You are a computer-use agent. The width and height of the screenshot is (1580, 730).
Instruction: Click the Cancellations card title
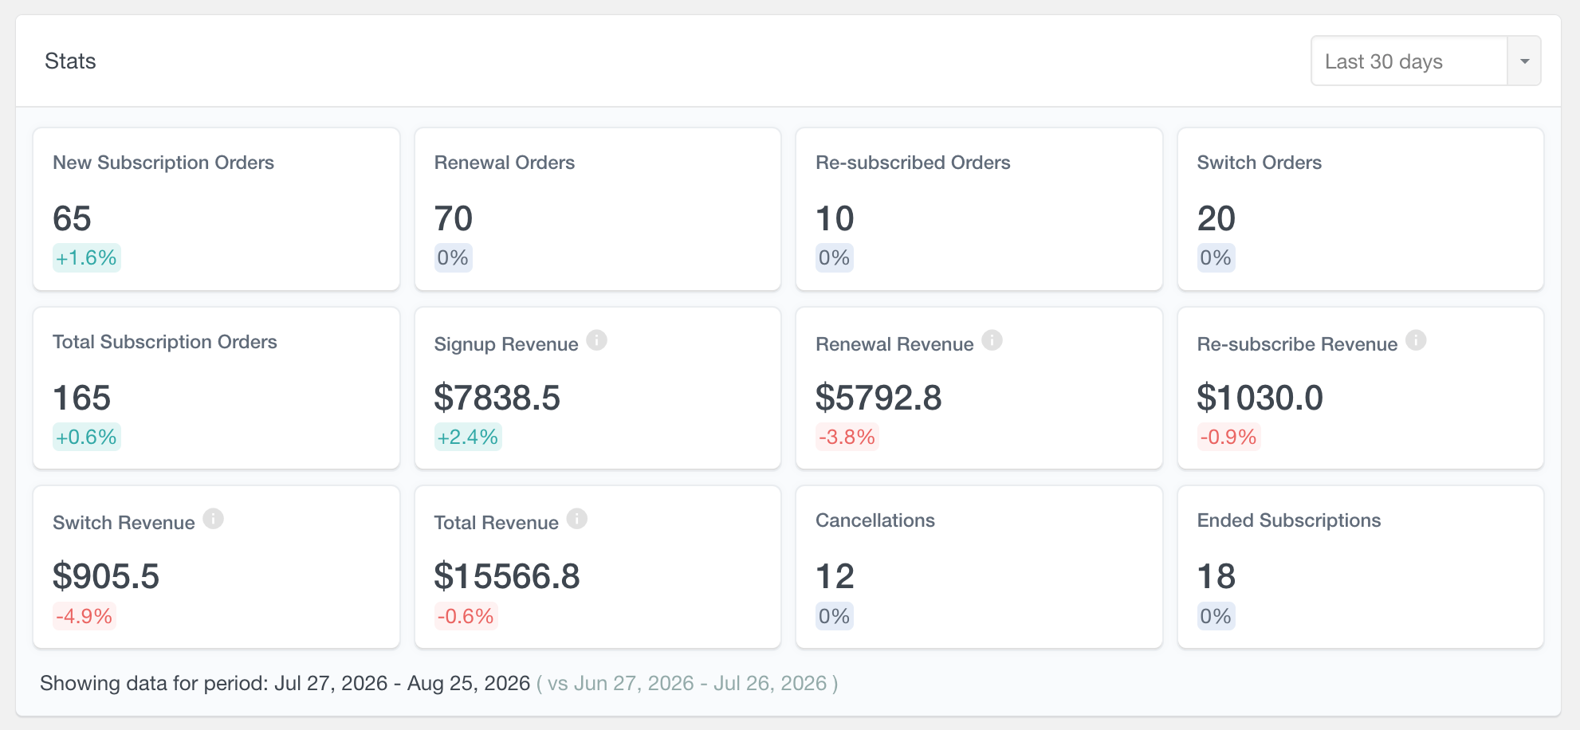click(x=875, y=520)
